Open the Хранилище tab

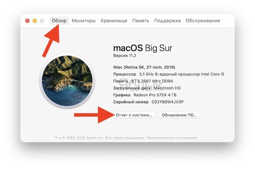click(x=114, y=21)
